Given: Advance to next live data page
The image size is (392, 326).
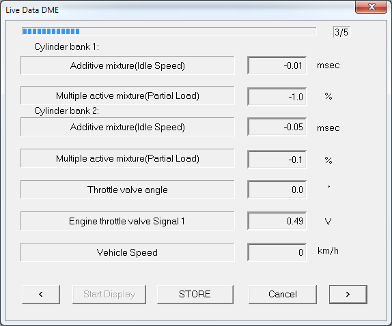Looking at the screenshot, I should click(x=348, y=295).
